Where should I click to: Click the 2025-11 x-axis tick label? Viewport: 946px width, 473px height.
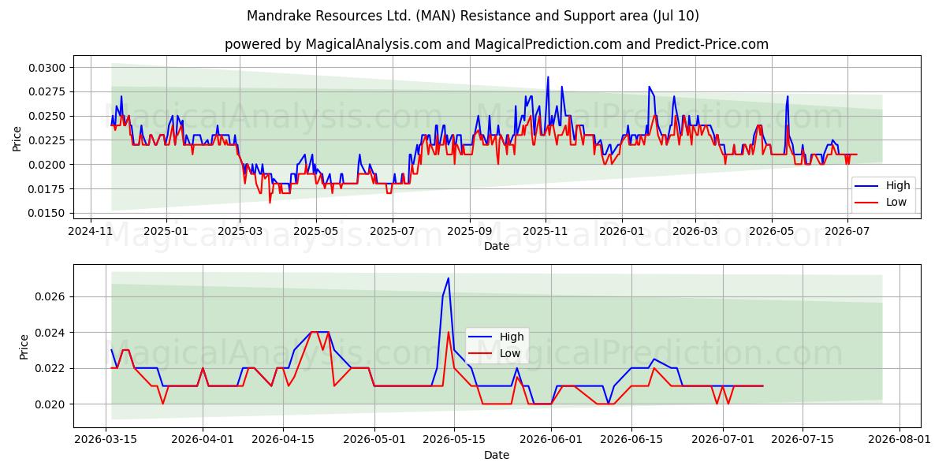coord(546,231)
